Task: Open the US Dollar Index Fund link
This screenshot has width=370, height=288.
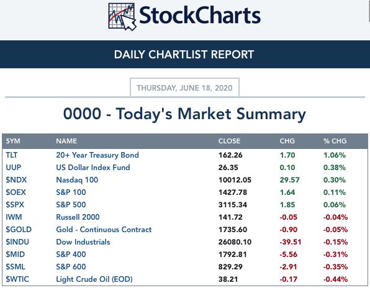Action: coord(93,168)
